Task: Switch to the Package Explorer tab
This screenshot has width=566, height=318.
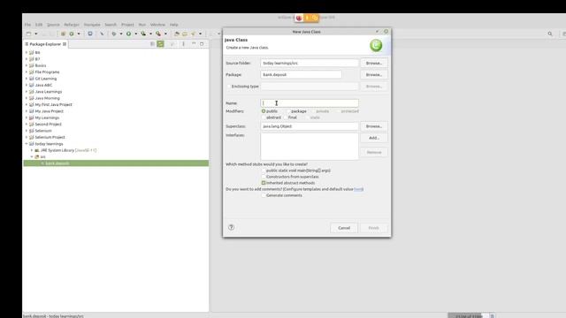Action: point(45,44)
